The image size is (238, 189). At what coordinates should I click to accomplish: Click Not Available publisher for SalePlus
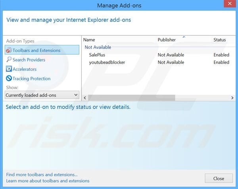click(171, 55)
